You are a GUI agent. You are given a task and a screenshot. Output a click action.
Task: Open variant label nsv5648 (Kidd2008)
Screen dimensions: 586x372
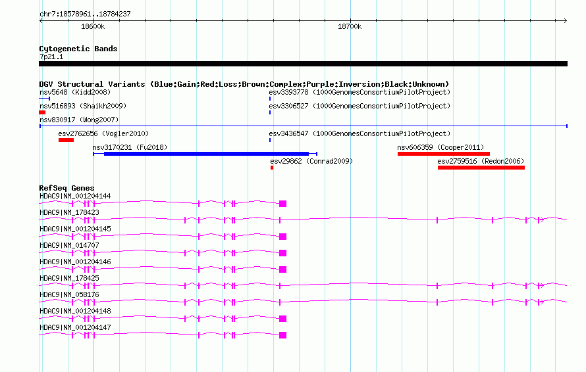[75, 92]
